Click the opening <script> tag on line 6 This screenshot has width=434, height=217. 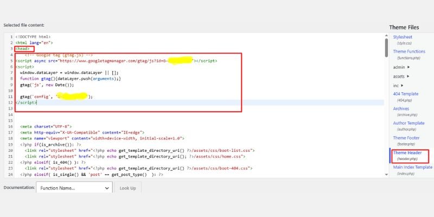pos(24,67)
